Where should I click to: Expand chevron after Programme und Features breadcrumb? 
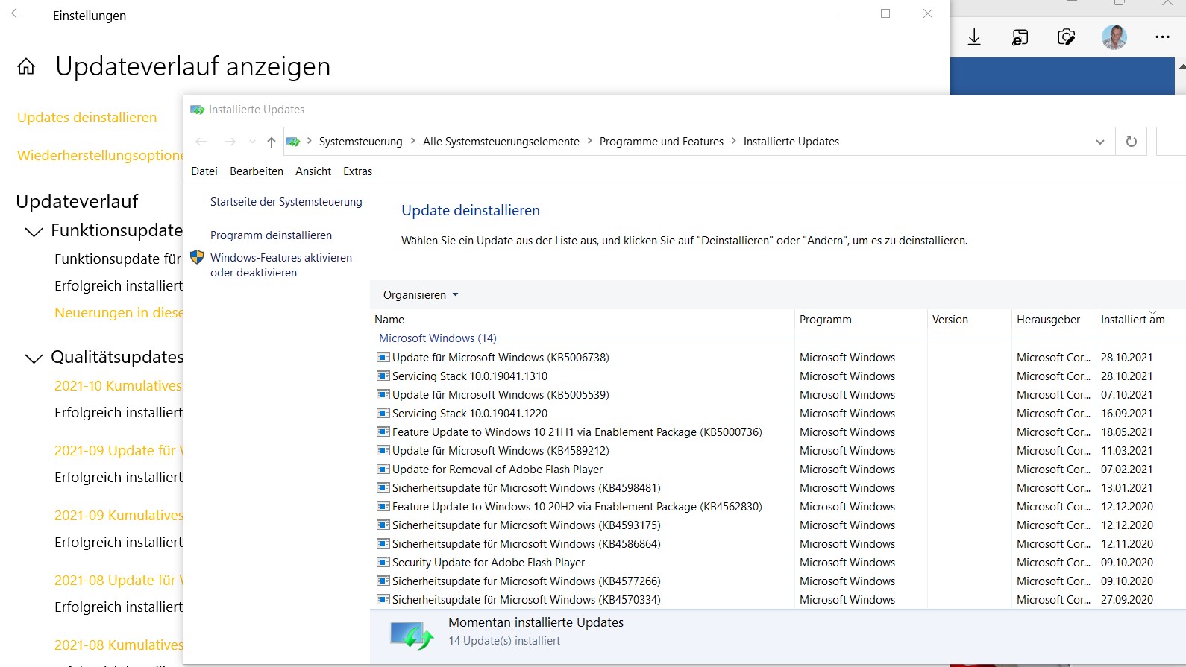[x=733, y=141]
